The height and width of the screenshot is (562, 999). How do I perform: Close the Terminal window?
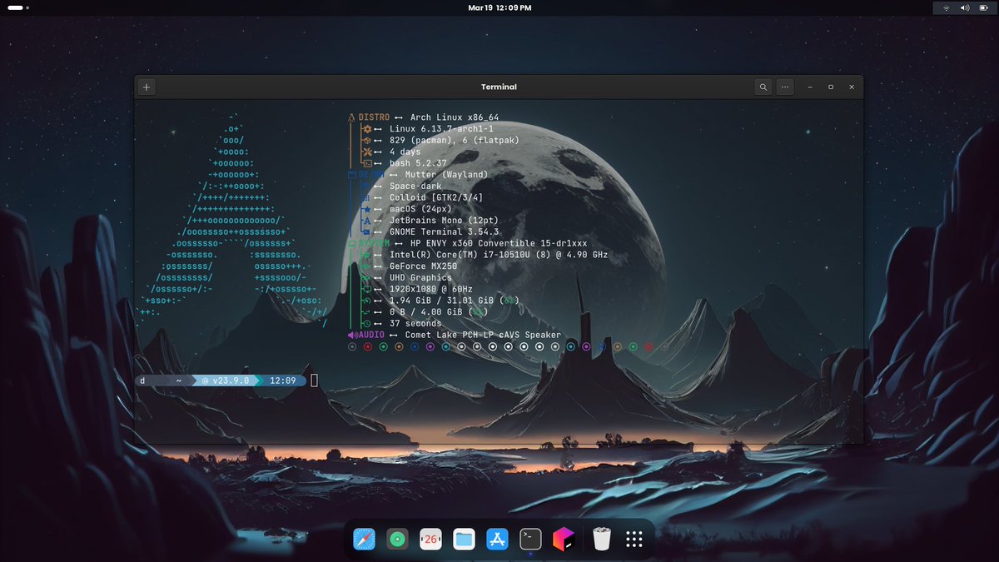click(x=851, y=87)
